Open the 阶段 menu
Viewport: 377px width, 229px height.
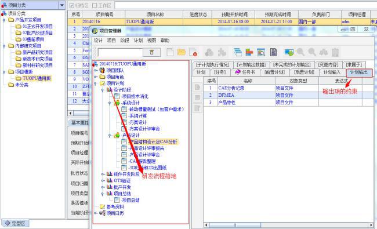(x=125, y=41)
